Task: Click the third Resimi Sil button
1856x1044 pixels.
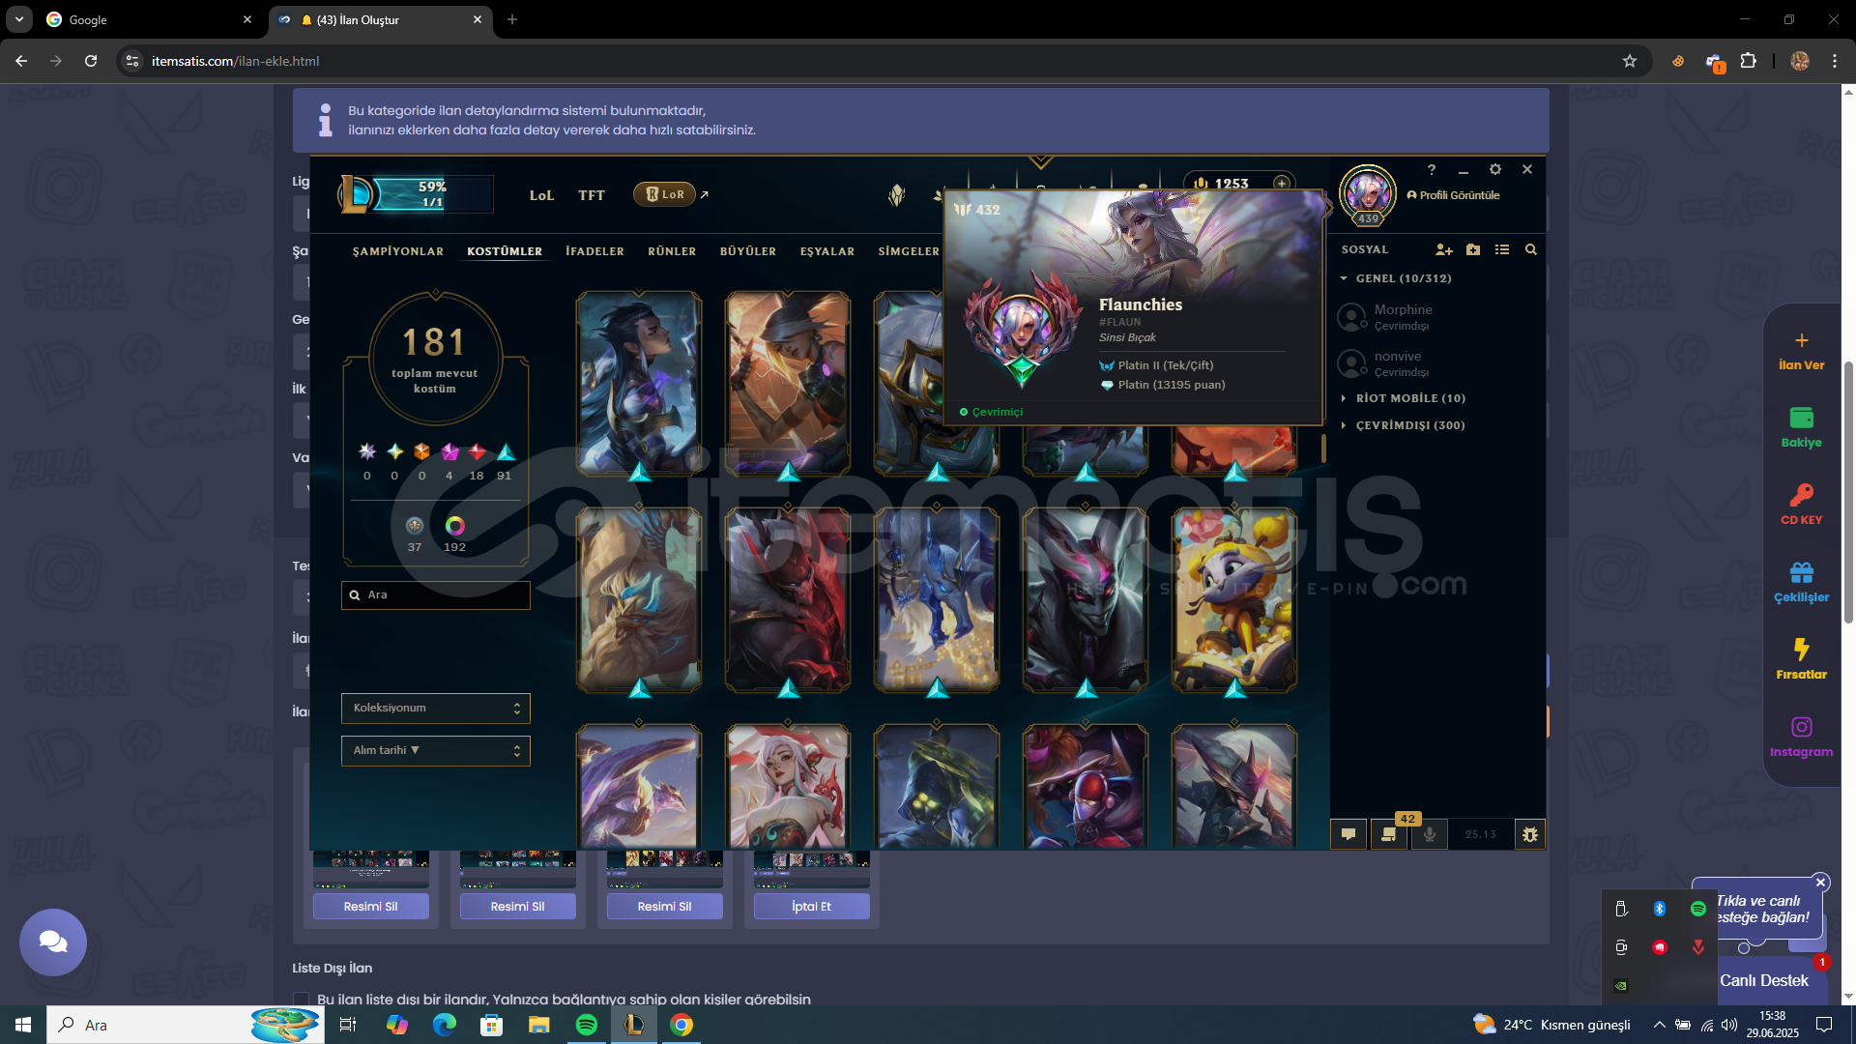Action: click(x=664, y=907)
